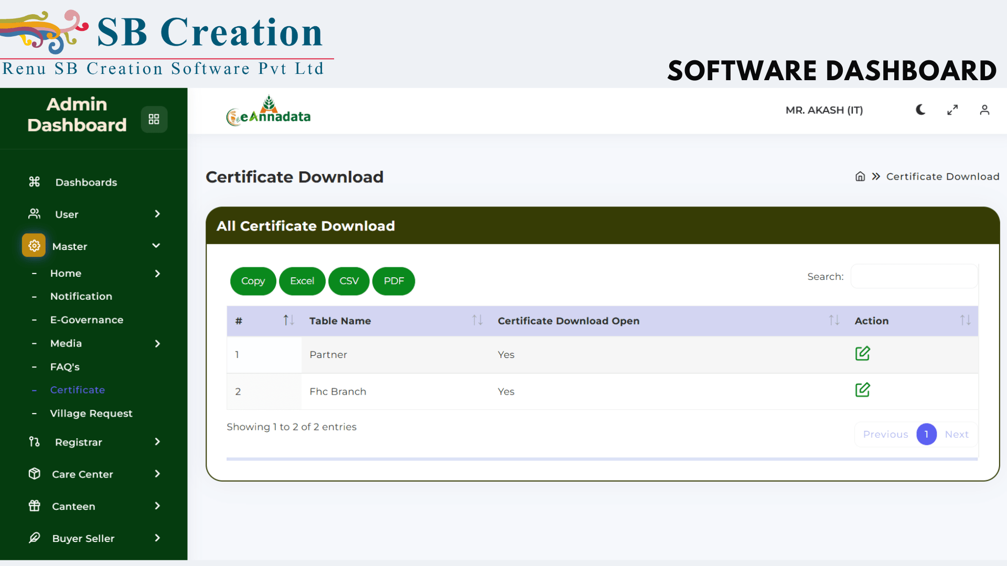1007x566 pixels.
Task: Click the Partner table name cell
Action: click(328, 355)
